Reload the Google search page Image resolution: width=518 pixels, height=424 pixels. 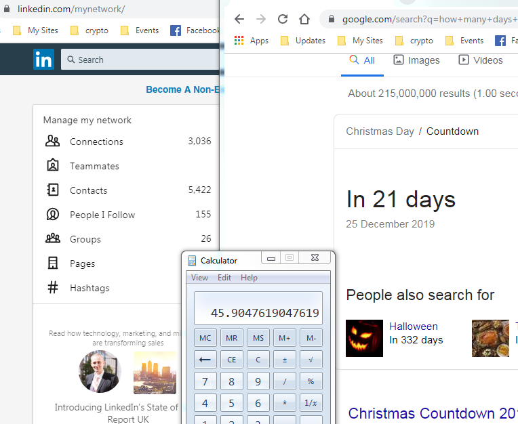[x=283, y=19]
